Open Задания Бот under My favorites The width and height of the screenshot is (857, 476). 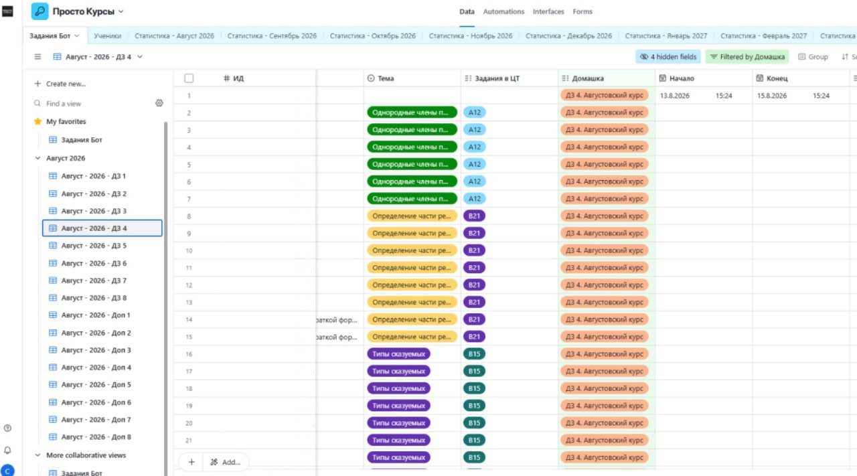pos(102,140)
